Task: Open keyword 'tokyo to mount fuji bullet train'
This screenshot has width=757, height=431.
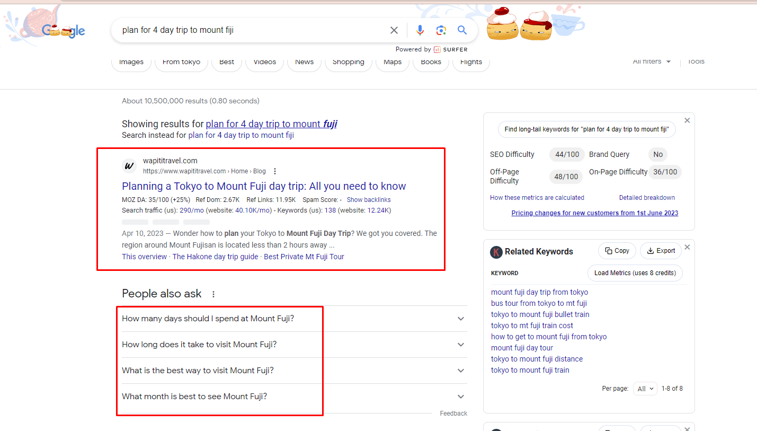Action: point(540,314)
